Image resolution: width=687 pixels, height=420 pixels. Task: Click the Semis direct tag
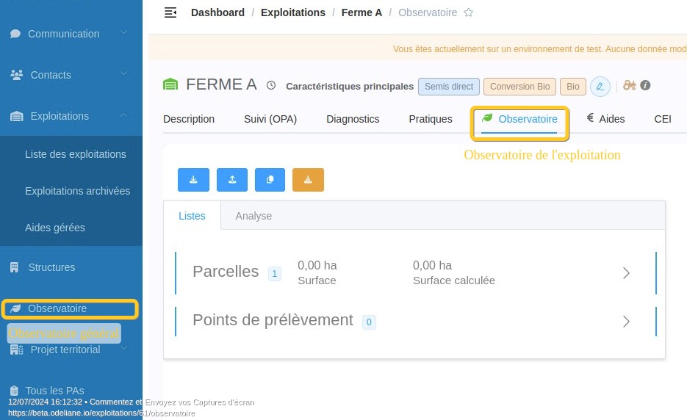click(x=449, y=87)
